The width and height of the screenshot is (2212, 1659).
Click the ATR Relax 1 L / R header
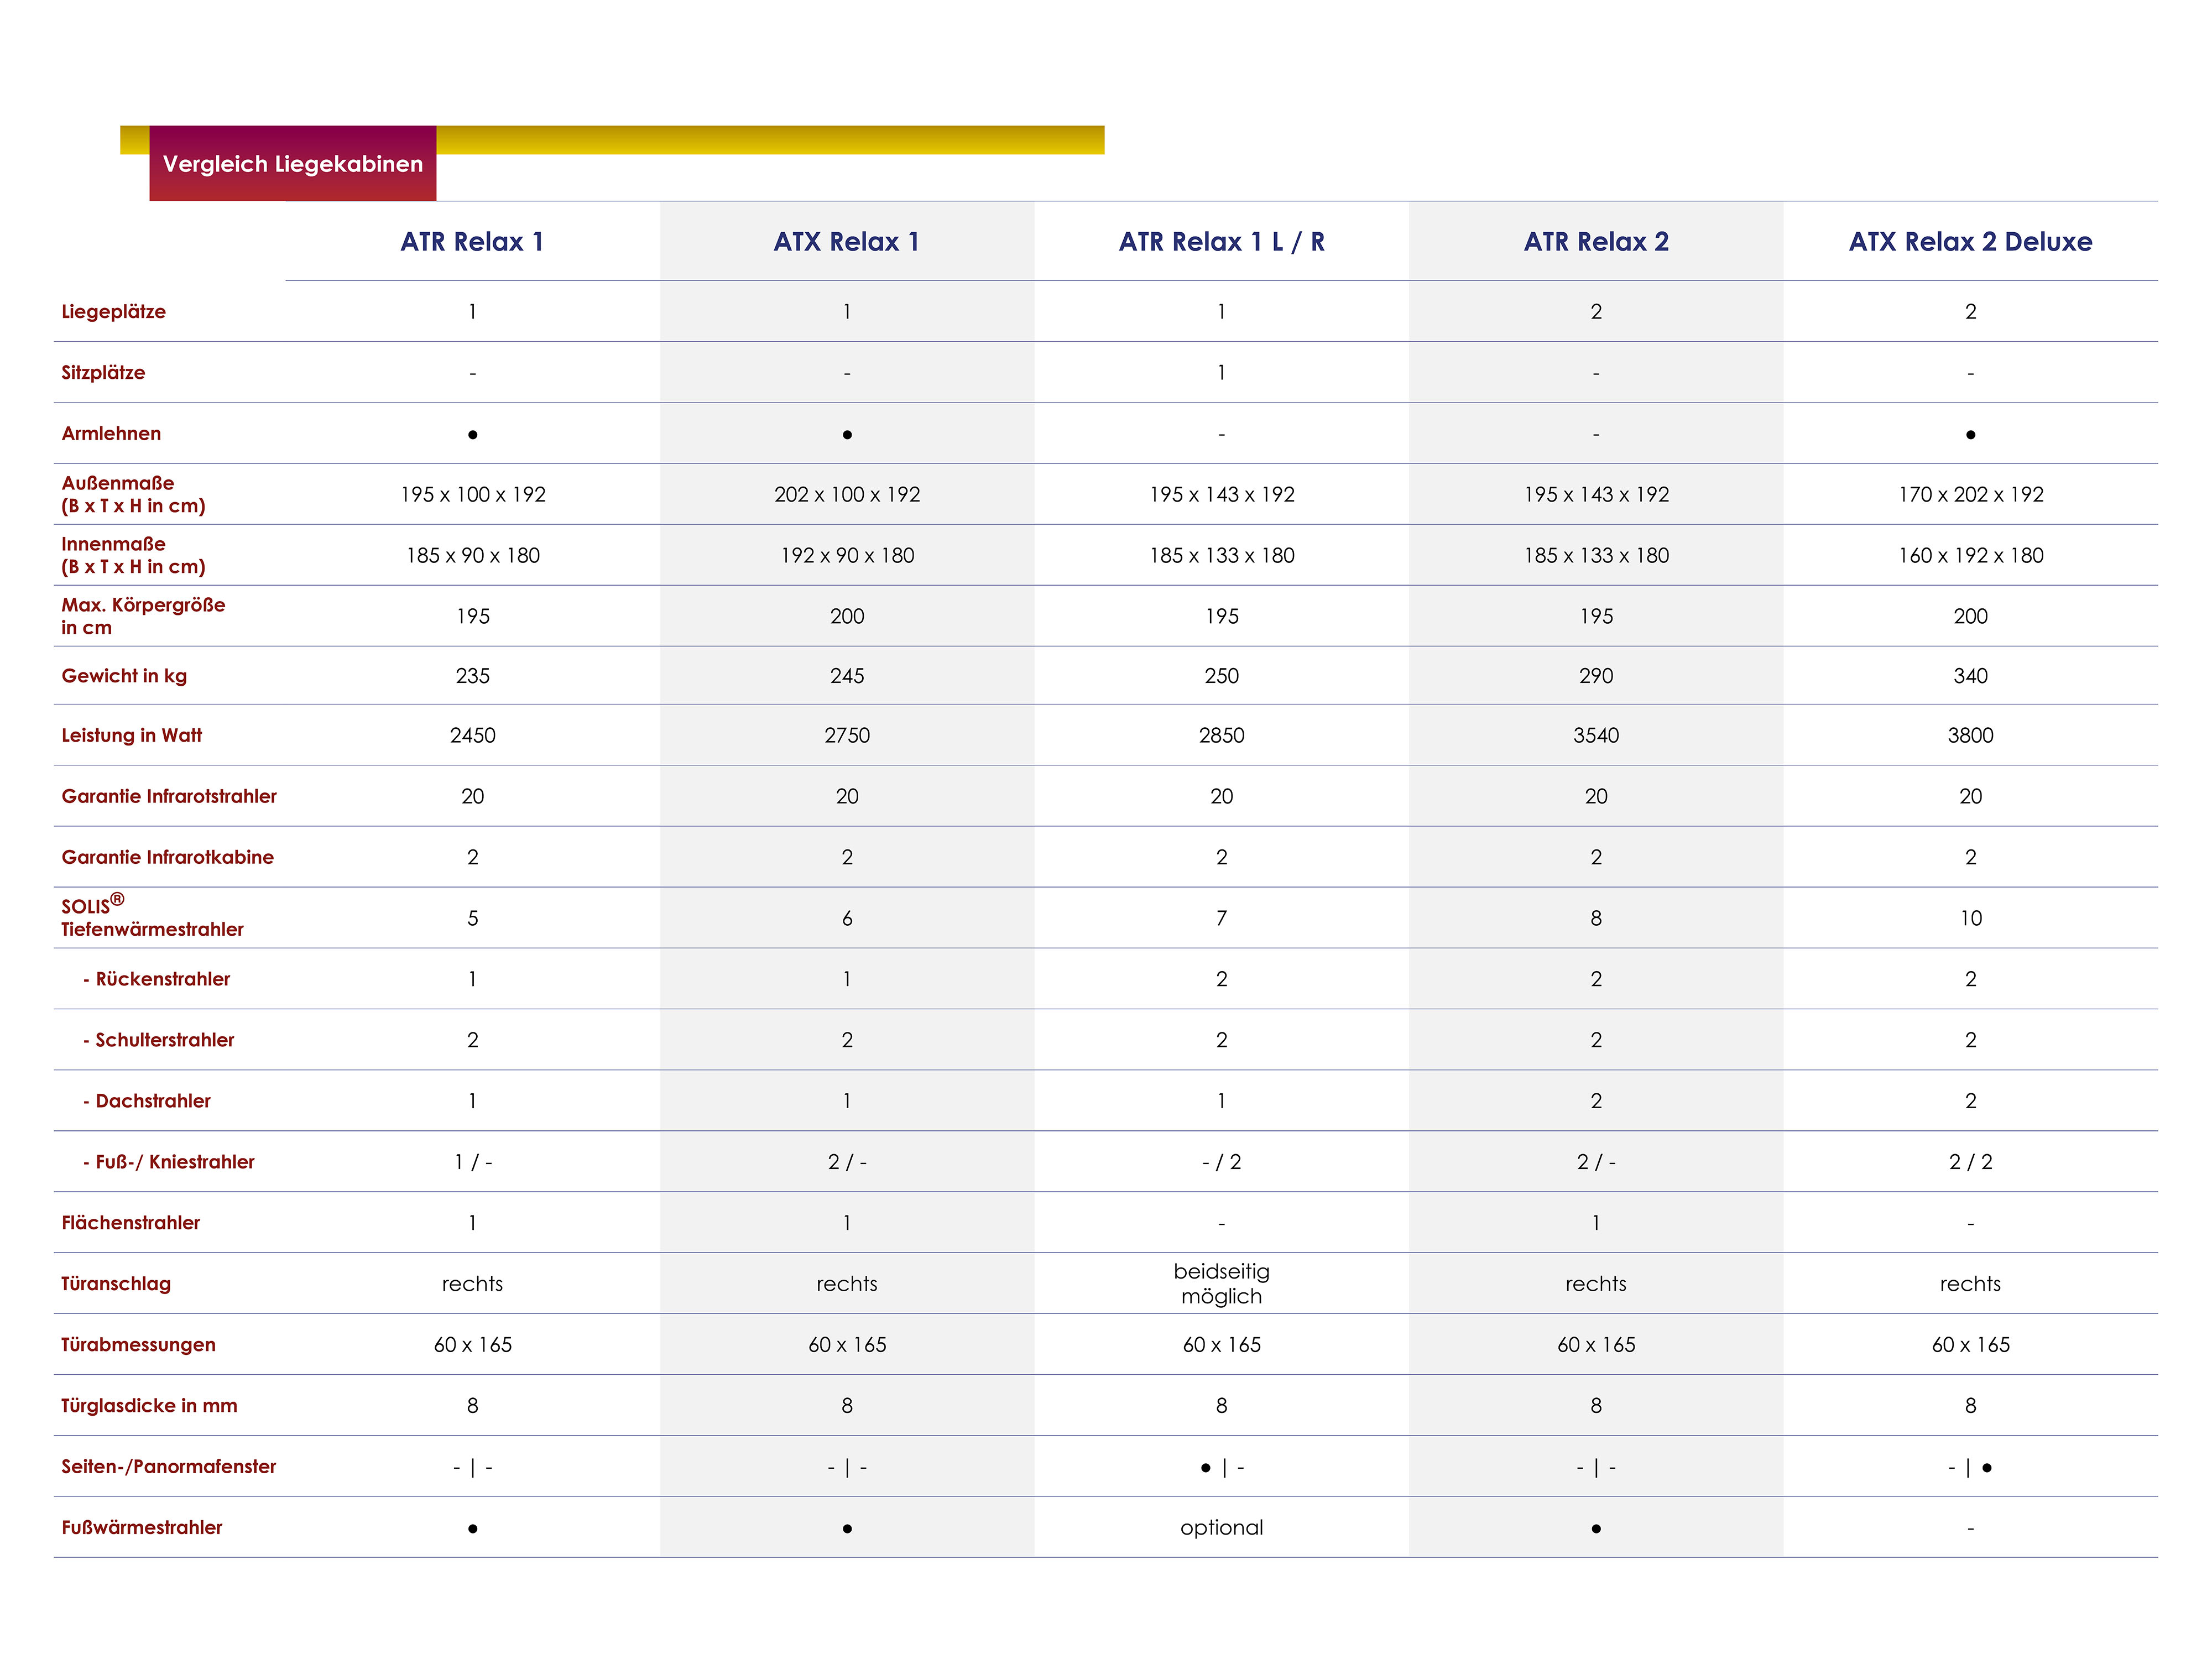click(x=1221, y=242)
